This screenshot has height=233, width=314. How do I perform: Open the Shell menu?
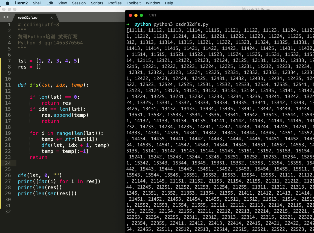point(37,3)
